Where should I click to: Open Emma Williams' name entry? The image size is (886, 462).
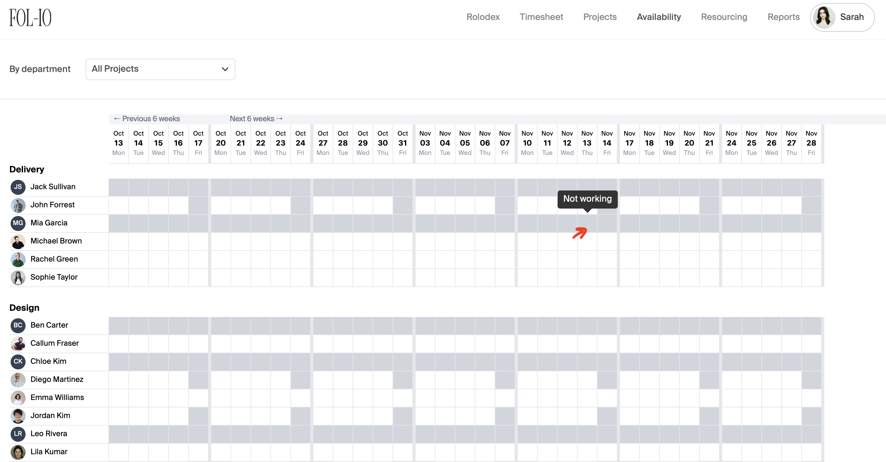pyautogui.click(x=57, y=397)
